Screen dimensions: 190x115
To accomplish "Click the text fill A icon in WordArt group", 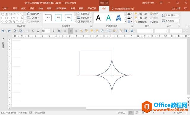I will pos(129,14).
